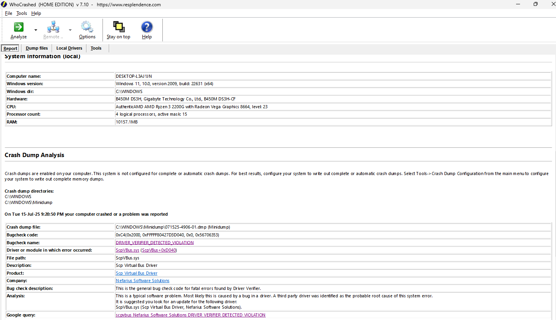Open the File menu
Image resolution: width=556 pixels, height=320 pixels.
(9, 13)
